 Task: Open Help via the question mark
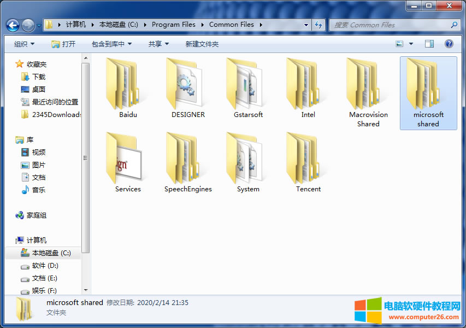pos(449,44)
